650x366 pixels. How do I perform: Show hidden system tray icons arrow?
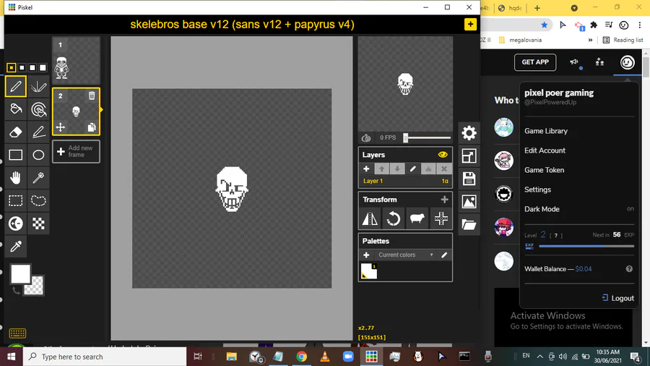(x=539, y=357)
